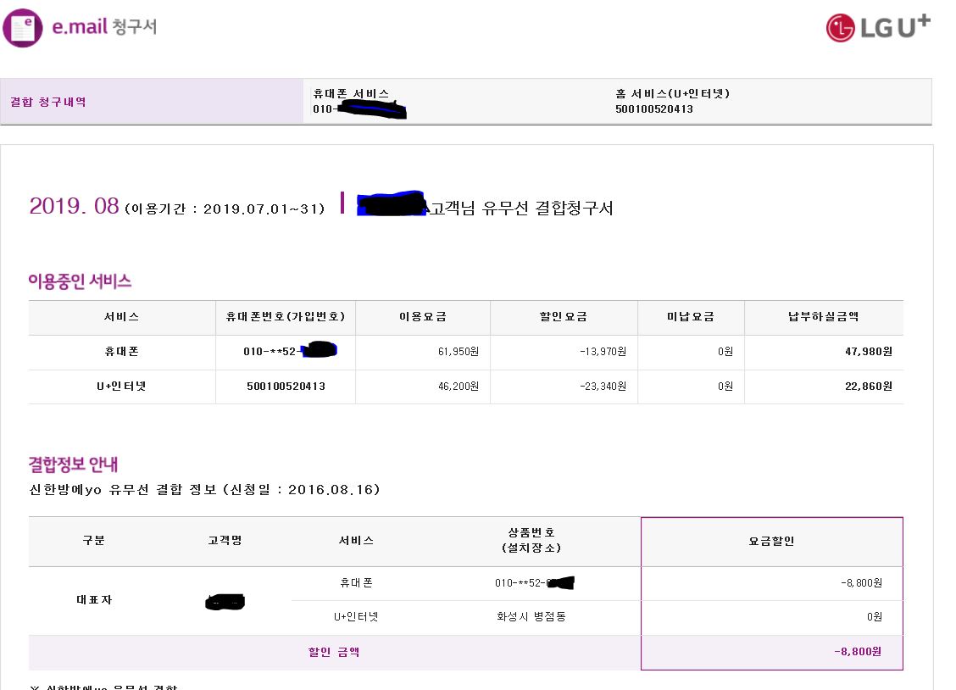
Task: Click the 미납요금 column header
Action: 691,317
